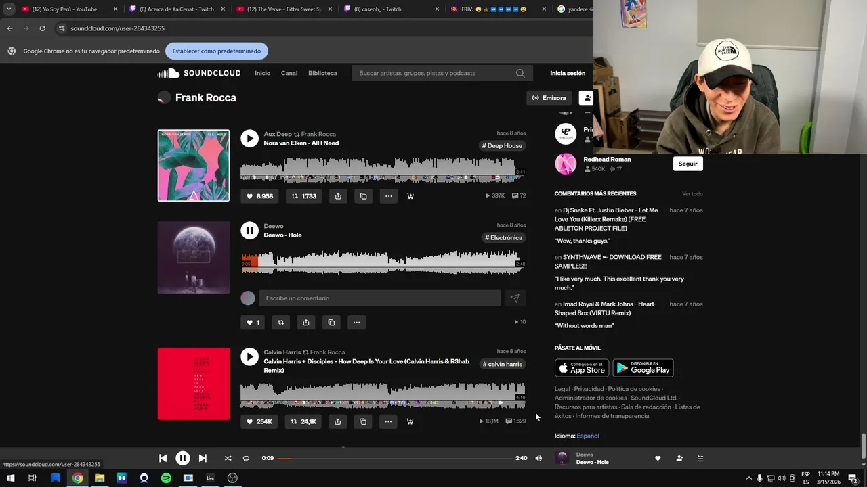Repost Calvin Harris remix with 24,1K reposts
The width and height of the screenshot is (867, 487).
coord(303,421)
